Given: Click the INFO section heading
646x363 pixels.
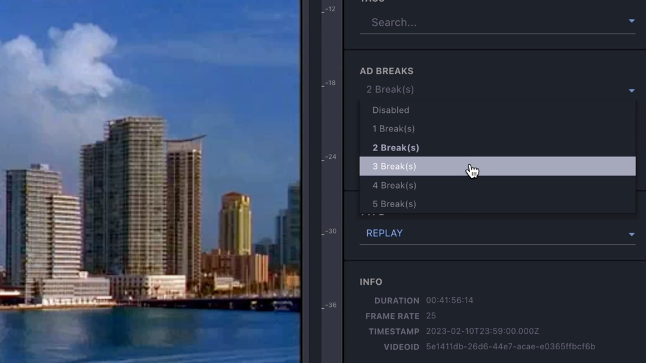Looking at the screenshot, I should (371, 282).
